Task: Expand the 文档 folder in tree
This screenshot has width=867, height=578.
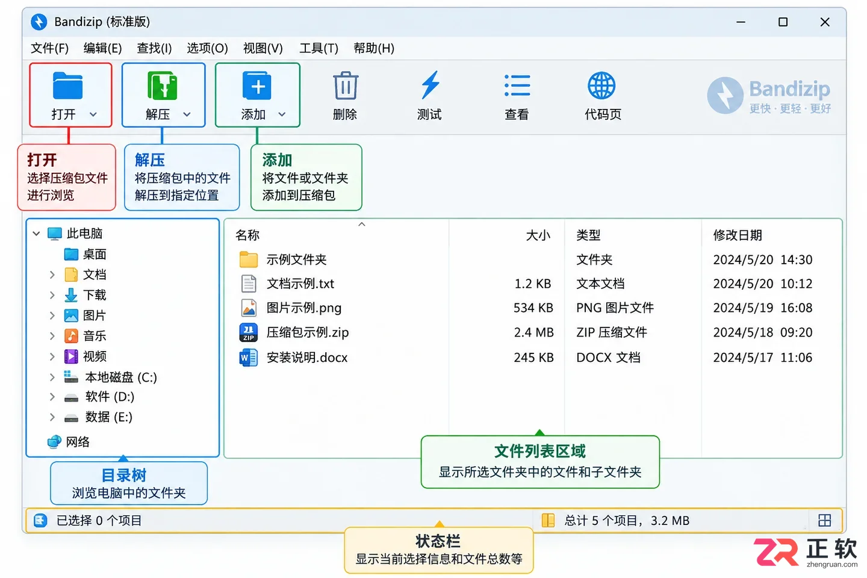Action: click(52, 275)
